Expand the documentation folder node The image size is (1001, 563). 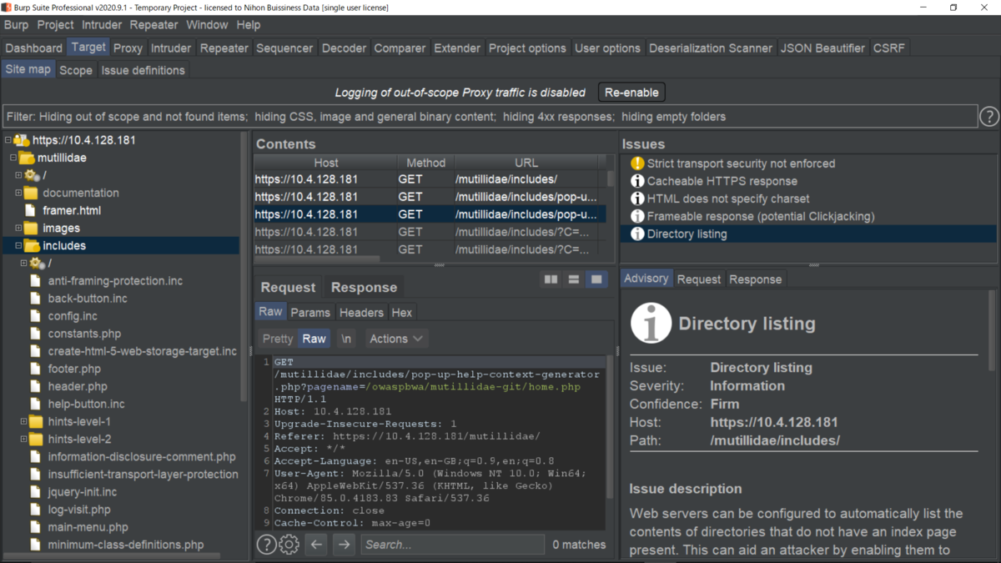point(18,193)
